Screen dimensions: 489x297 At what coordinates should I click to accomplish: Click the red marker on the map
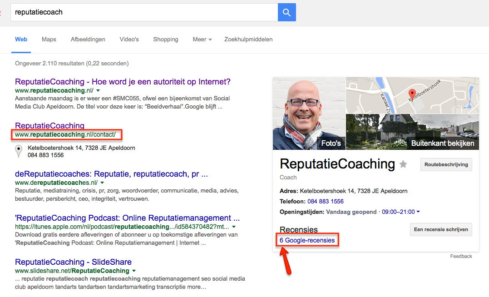coord(413,94)
